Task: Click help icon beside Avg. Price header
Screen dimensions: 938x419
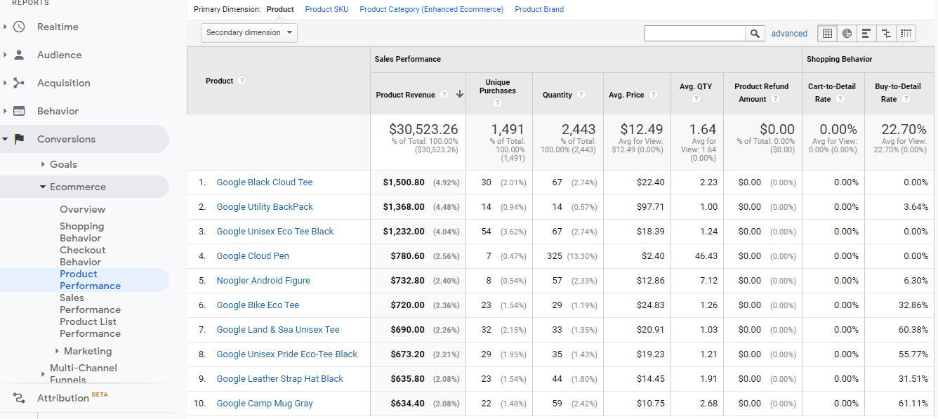Action: pos(654,95)
